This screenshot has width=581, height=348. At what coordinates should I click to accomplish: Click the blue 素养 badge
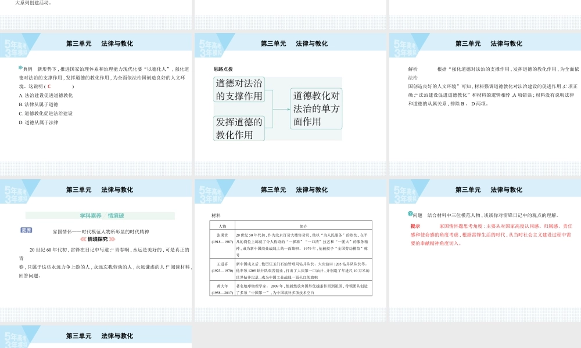26,230
